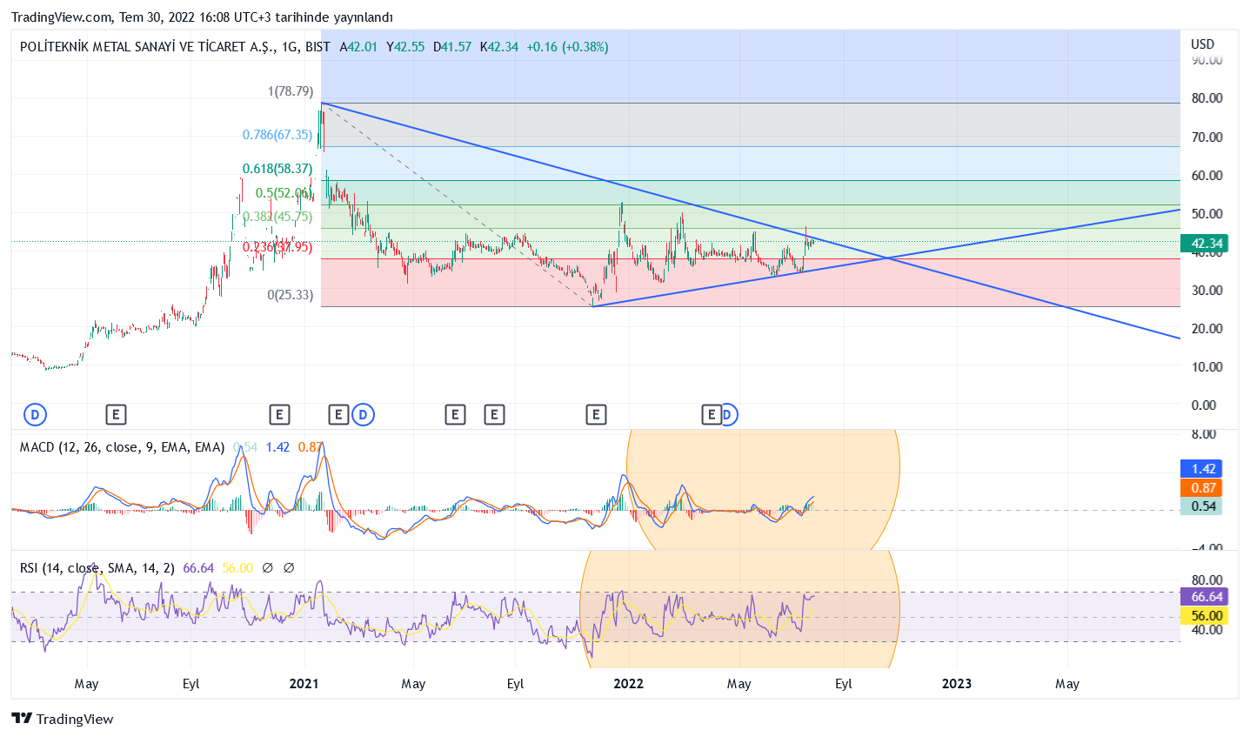Click the low value D41.57
The height and width of the screenshot is (737, 1250).
(x=452, y=47)
